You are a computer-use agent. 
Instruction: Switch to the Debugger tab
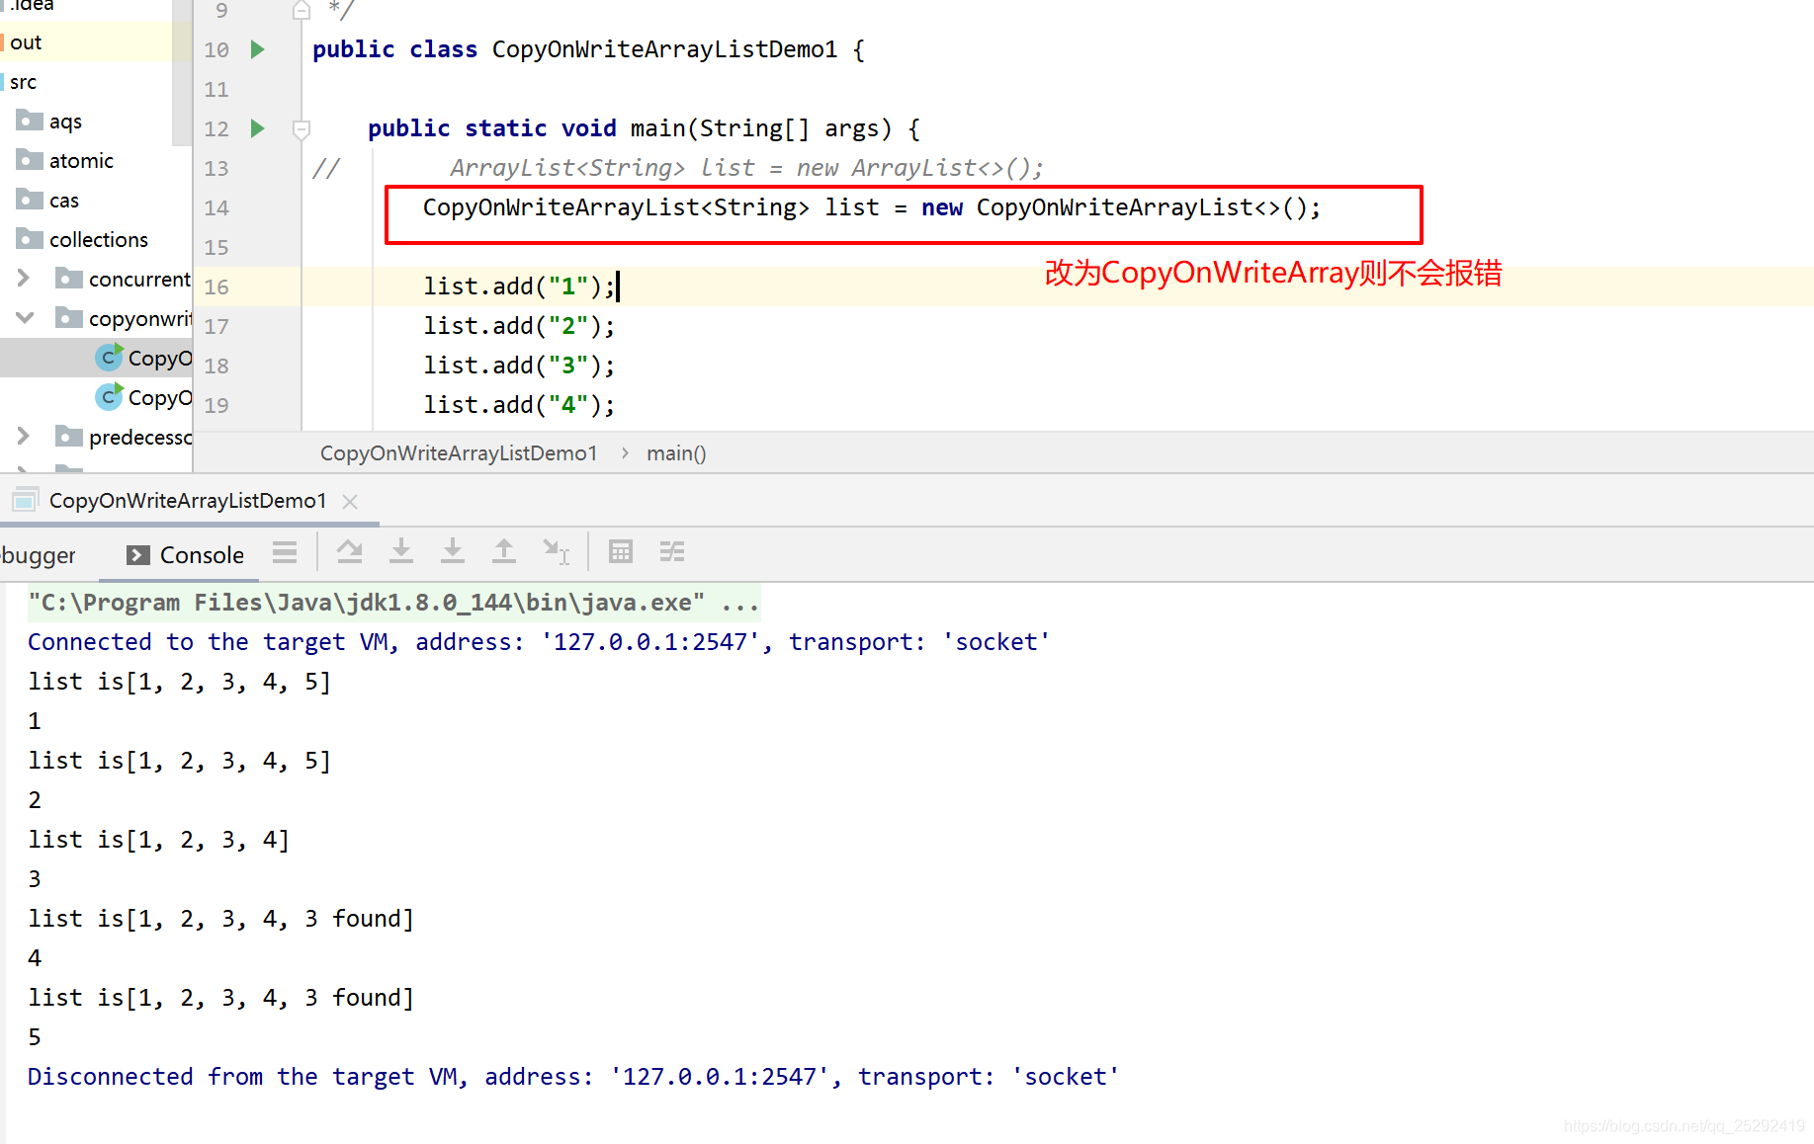tap(39, 555)
